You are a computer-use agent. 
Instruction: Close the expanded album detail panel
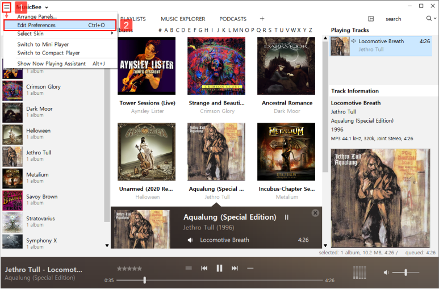pos(315,213)
